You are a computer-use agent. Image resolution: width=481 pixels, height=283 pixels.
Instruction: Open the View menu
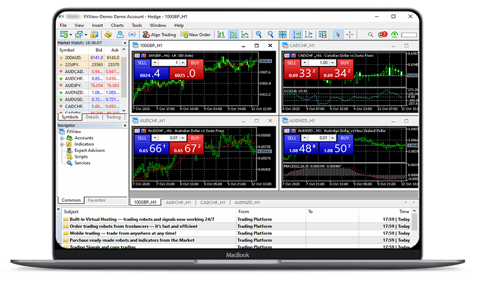coord(79,25)
